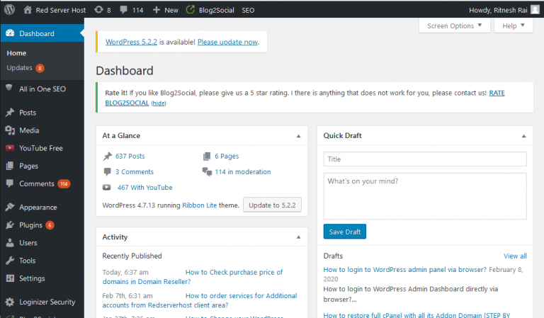Click the comments bubble icon showing 114
Screen dimensions: 544x318
pyautogui.click(x=123, y=10)
